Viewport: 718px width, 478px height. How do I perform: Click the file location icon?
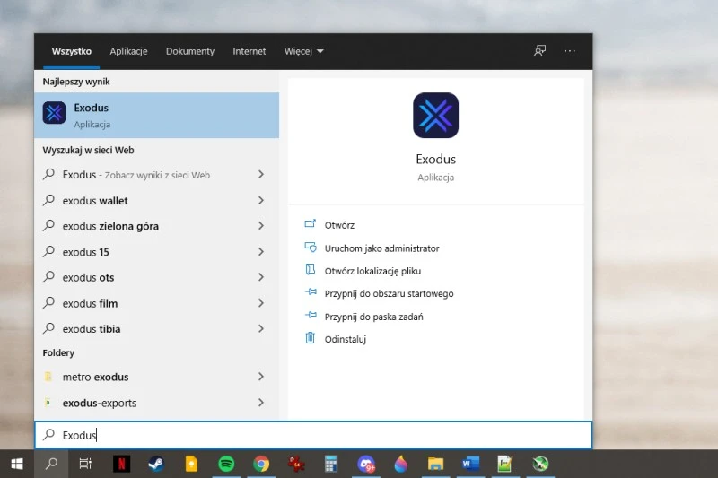pyautogui.click(x=310, y=269)
